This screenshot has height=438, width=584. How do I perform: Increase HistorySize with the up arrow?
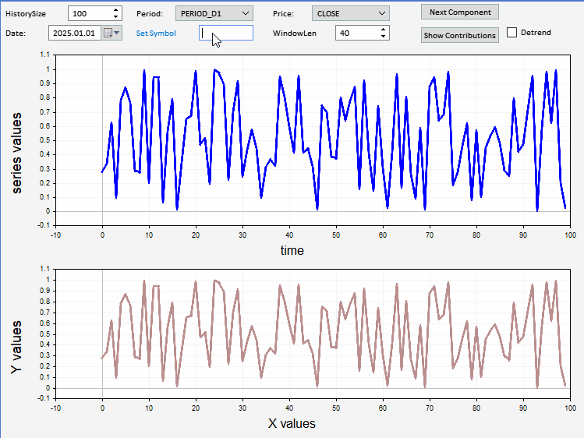pyautogui.click(x=116, y=10)
